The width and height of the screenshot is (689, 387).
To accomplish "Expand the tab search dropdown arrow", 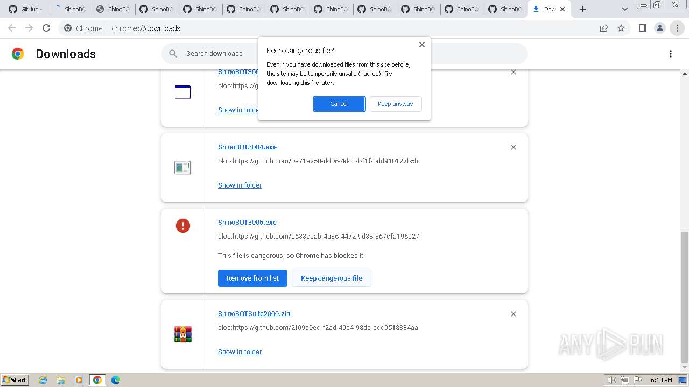I will pos(624,9).
